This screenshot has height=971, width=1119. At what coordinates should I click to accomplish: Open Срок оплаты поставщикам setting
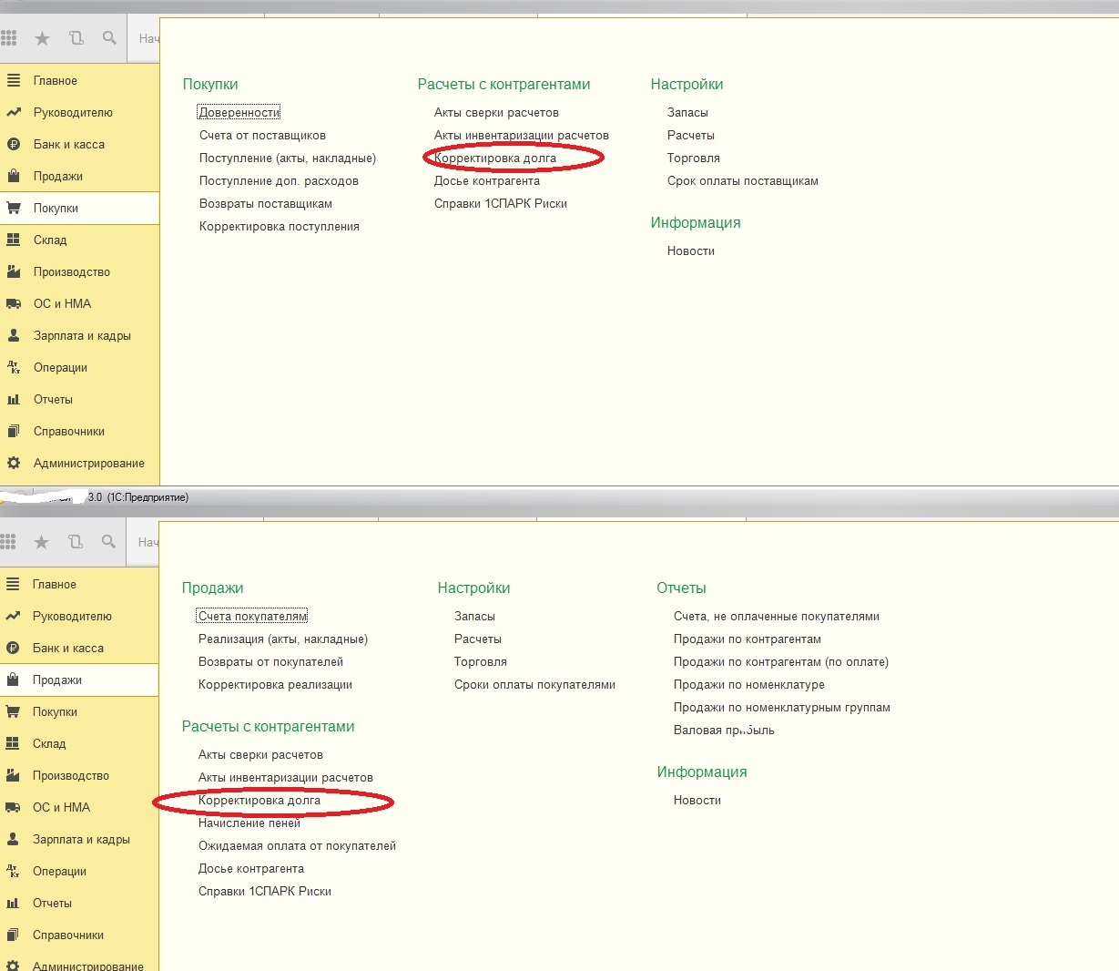(x=742, y=180)
